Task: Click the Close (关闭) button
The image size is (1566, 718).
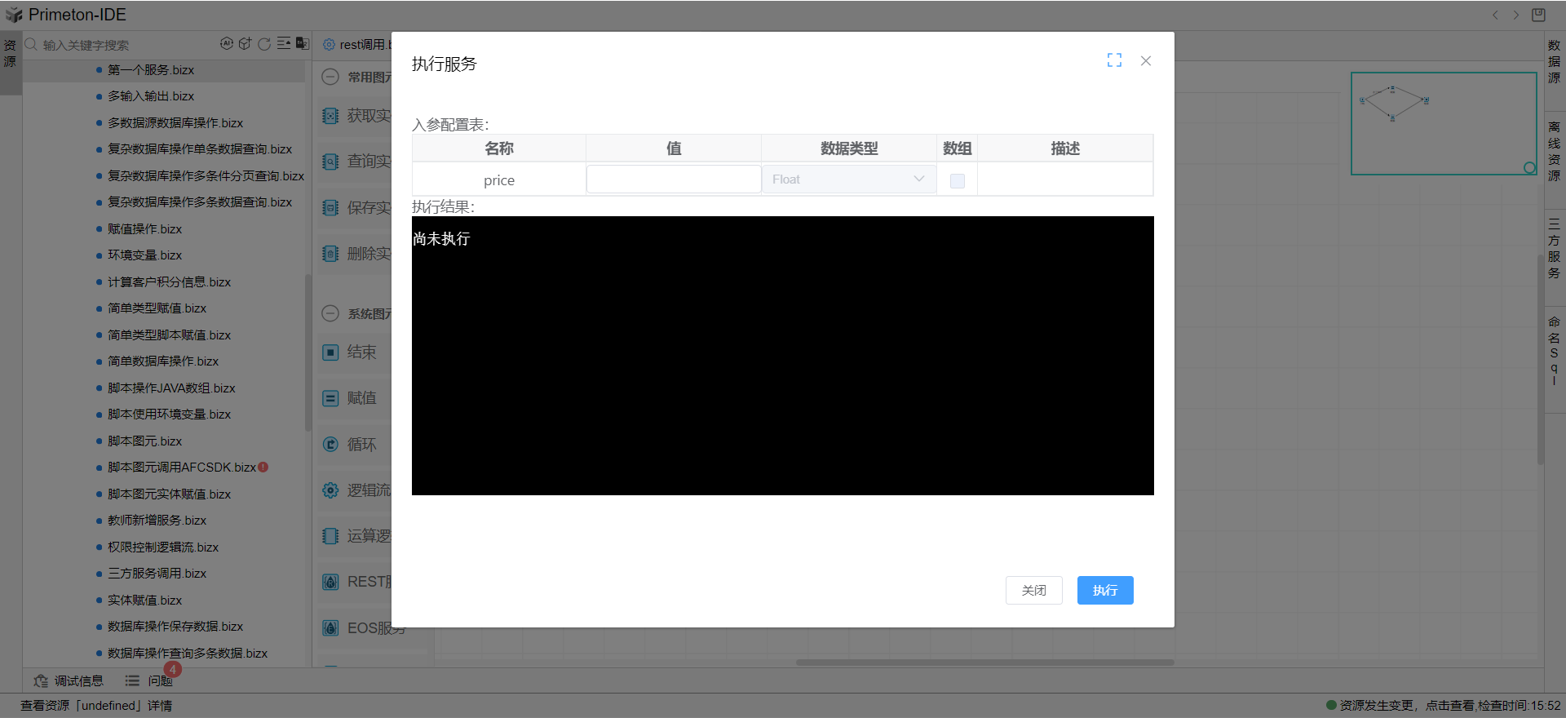Action: pos(1033,590)
